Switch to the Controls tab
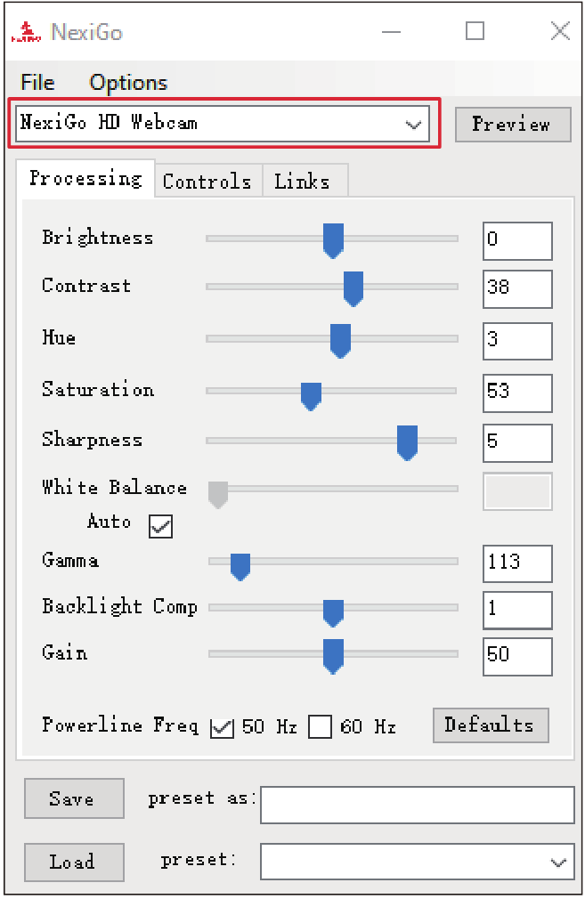Viewport: 585px width, 899px height. pyautogui.click(x=207, y=182)
